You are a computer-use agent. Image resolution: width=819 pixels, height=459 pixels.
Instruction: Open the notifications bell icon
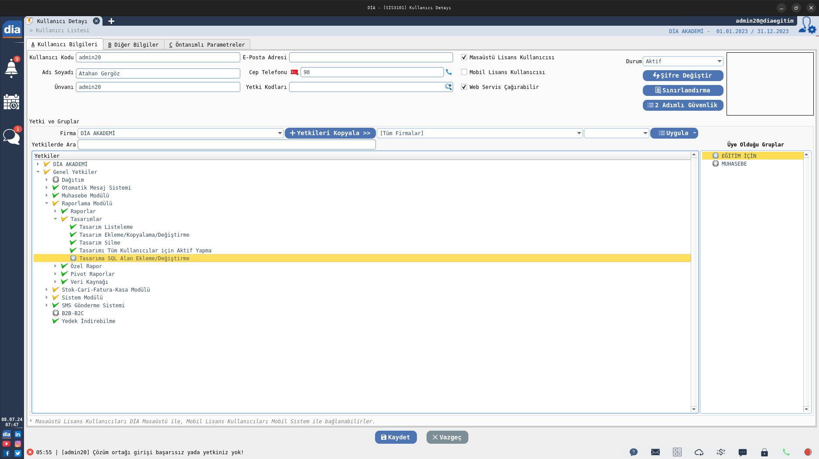click(11, 68)
